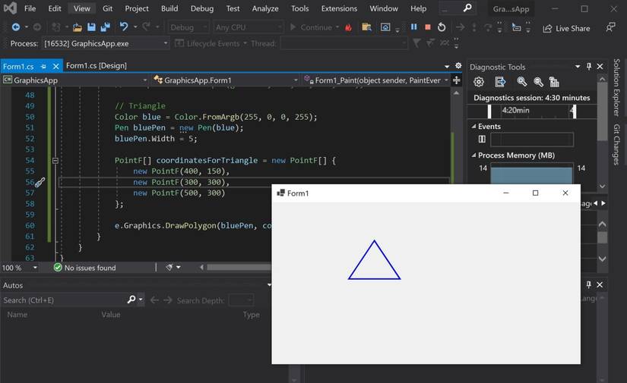
Task: Click the Value column header in Autos
Action: click(x=111, y=315)
